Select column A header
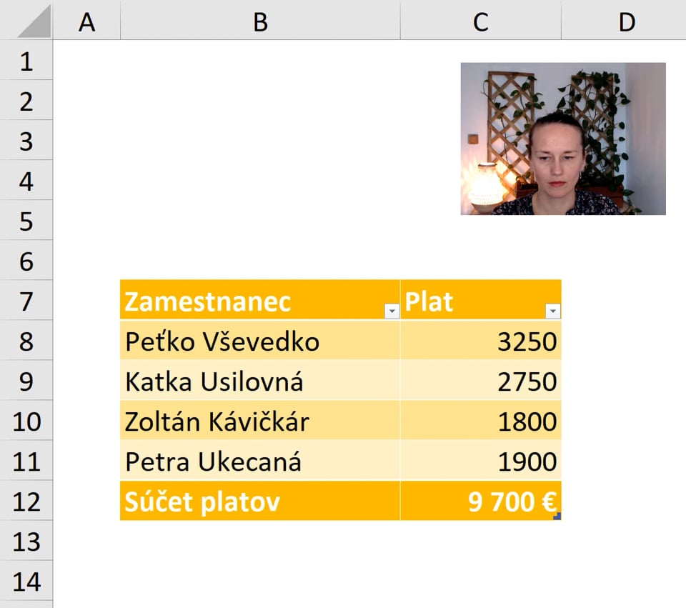 coord(86,20)
